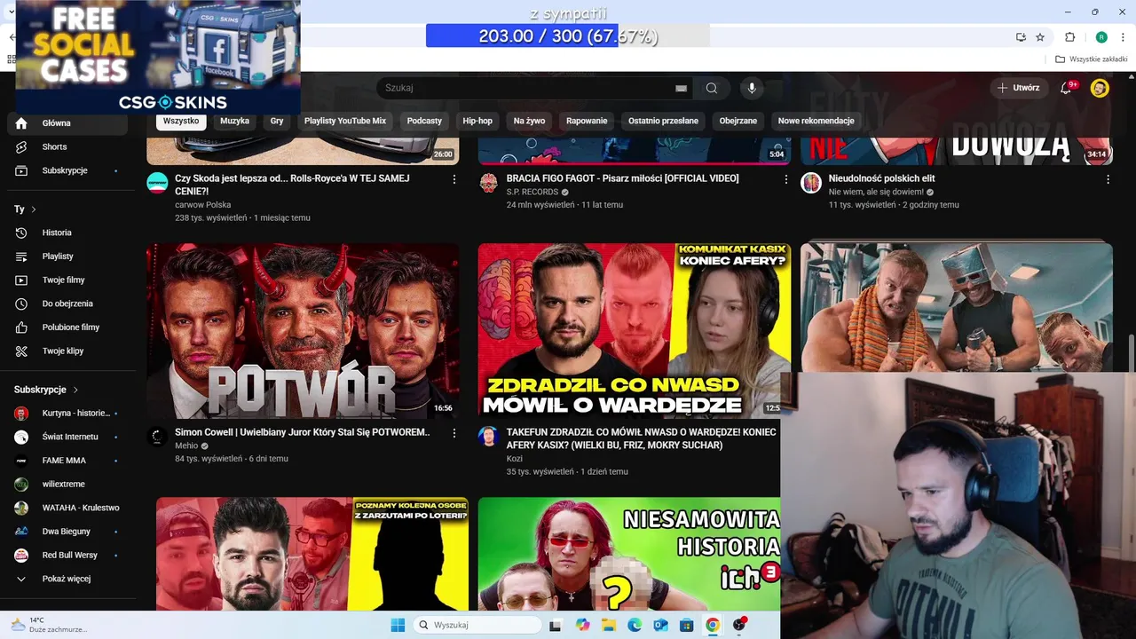Select the Hip-hop filter chip
The height and width of the screenshot is (639, 1136).
[x=477, y=121]
